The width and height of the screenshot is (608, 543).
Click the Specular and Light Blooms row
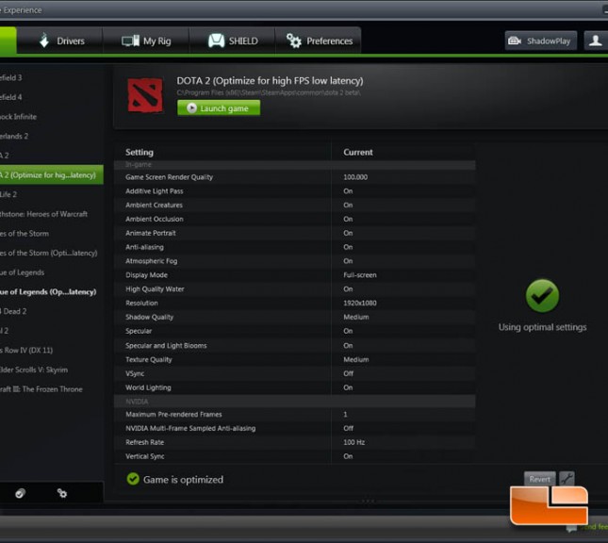coord(295,346)
